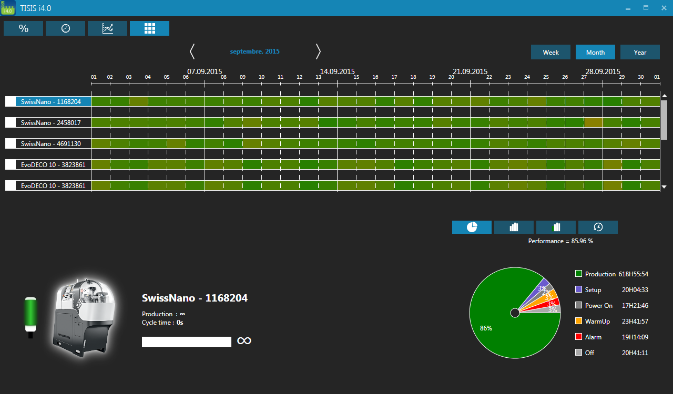
Task: Open the history clock view
Action: [x=598, y=227]
